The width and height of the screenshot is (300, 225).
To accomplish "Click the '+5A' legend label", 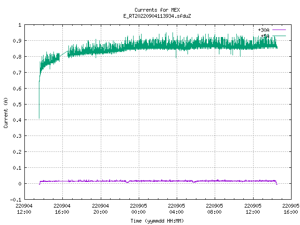I will [x=265, y=36].
